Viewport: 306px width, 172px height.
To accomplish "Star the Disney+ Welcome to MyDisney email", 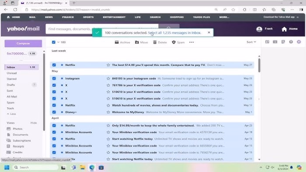I will tap(108, 112).
